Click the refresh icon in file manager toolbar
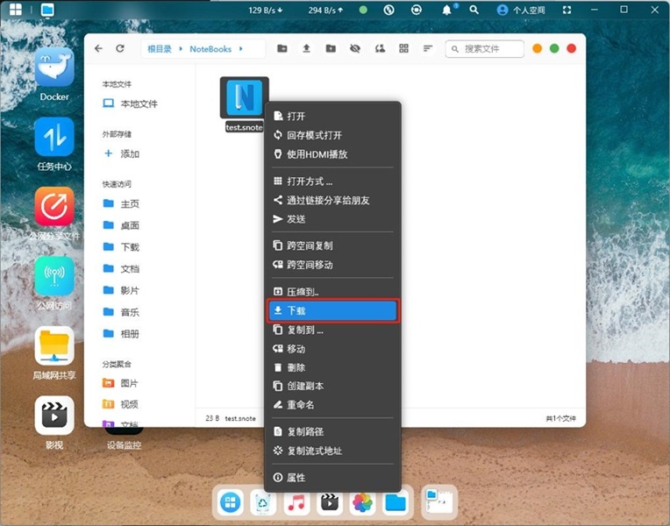The height and width of the screenshot is (526, 670). 120,49
